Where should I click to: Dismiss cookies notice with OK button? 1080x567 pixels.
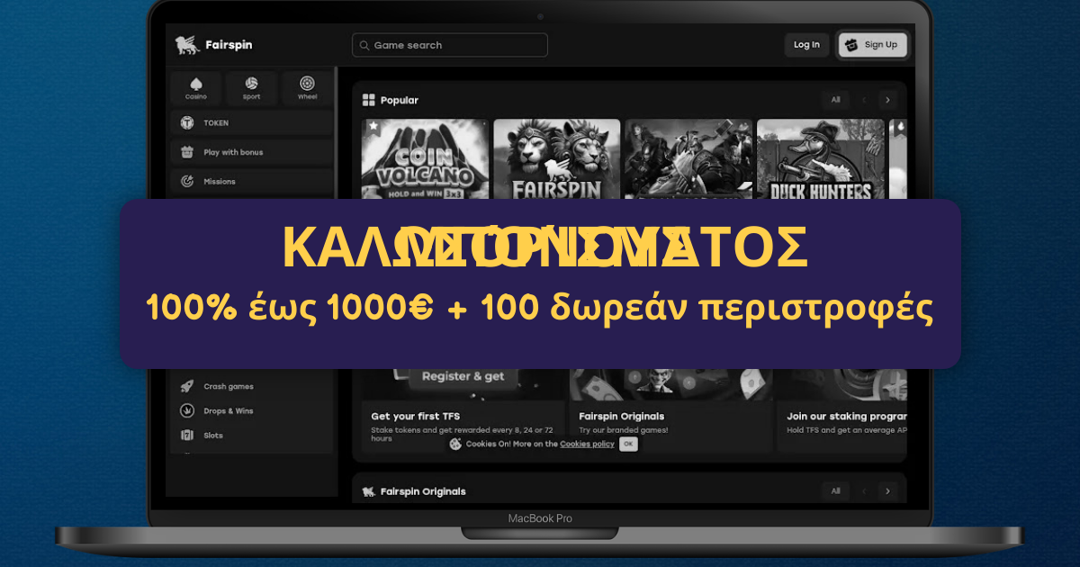click(x=628, y=444)
